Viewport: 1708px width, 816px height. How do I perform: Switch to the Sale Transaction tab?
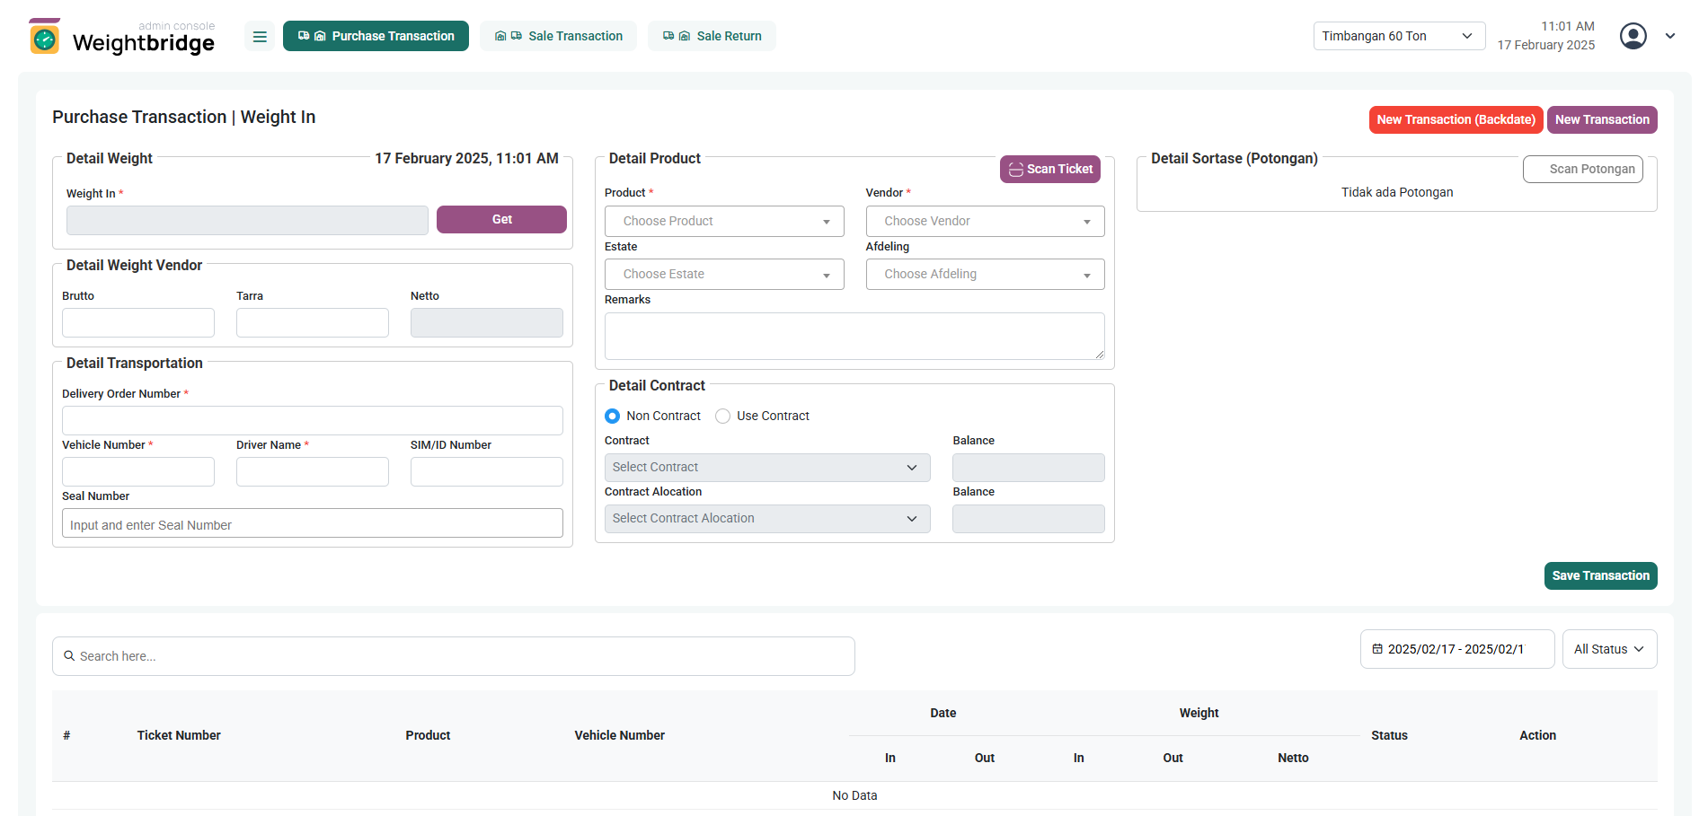[x=558, y=36]
